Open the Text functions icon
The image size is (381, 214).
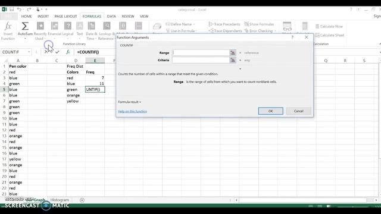[x=80, y=26]
